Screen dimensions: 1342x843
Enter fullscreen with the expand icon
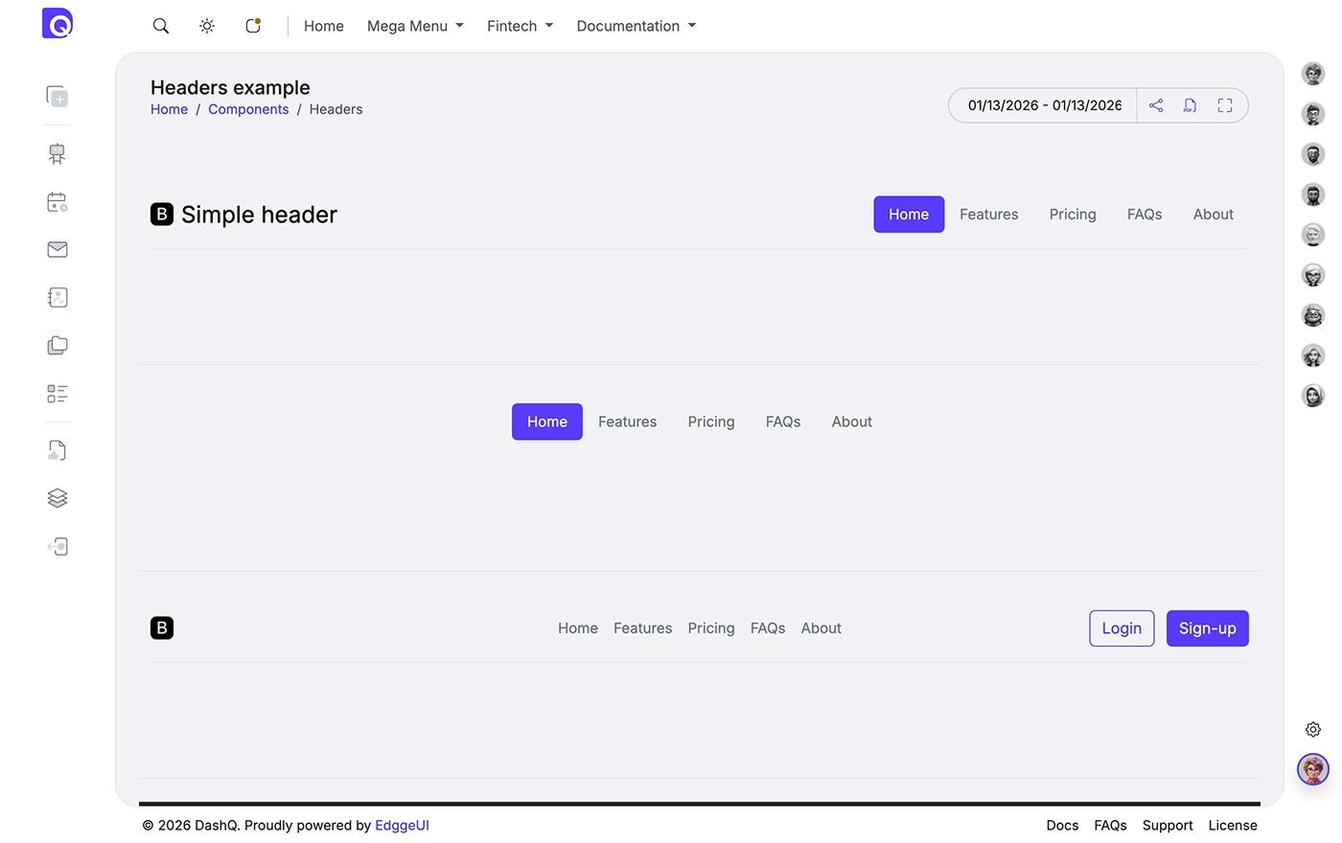click(x=1224, y=105)
